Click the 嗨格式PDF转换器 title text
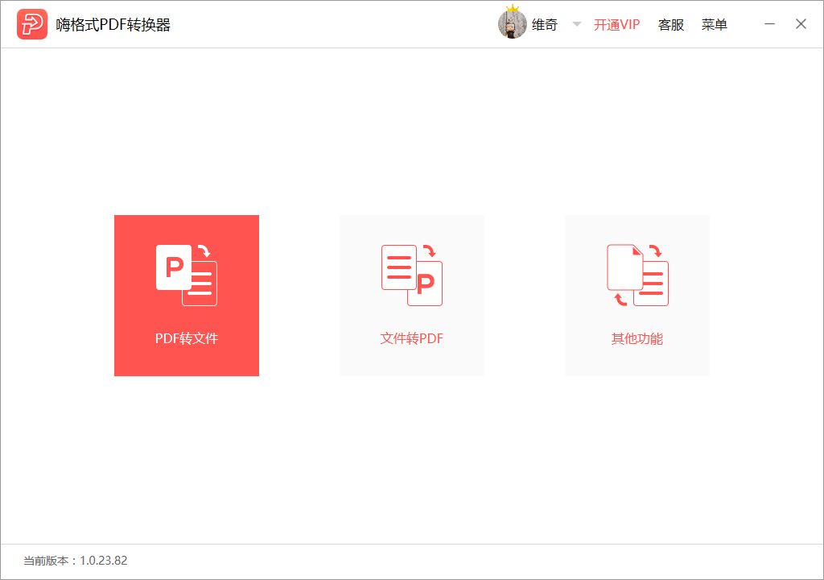The image size is (824, 580). [x=113, y=25]
